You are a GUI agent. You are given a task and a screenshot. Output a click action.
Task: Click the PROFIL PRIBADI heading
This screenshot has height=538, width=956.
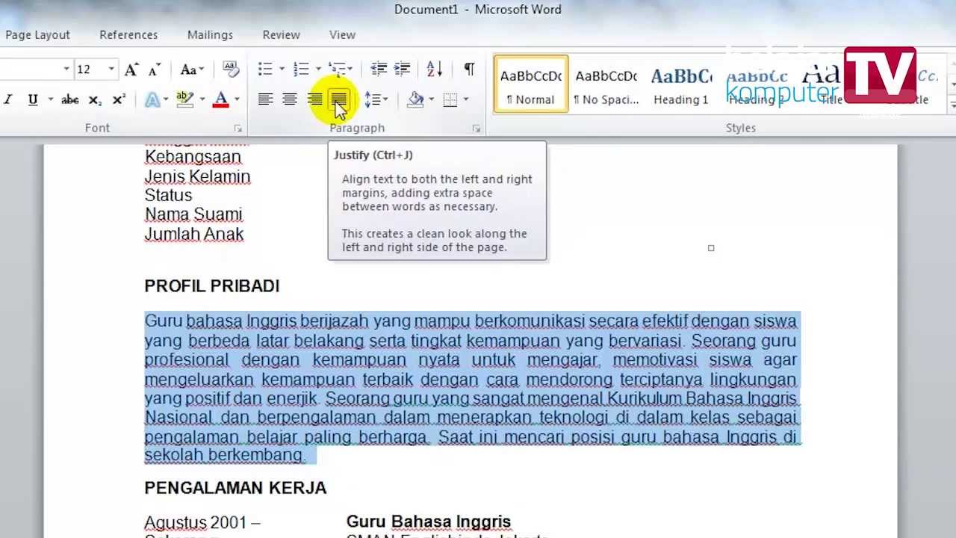(x=212, y=286)
